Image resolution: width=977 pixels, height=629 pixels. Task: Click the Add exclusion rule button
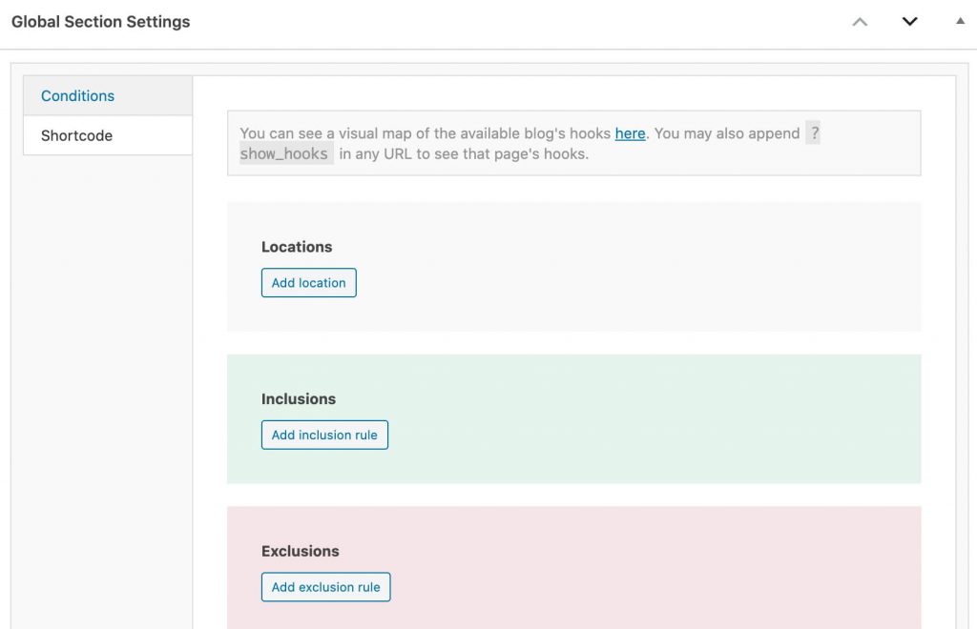(x=326, y=587)
